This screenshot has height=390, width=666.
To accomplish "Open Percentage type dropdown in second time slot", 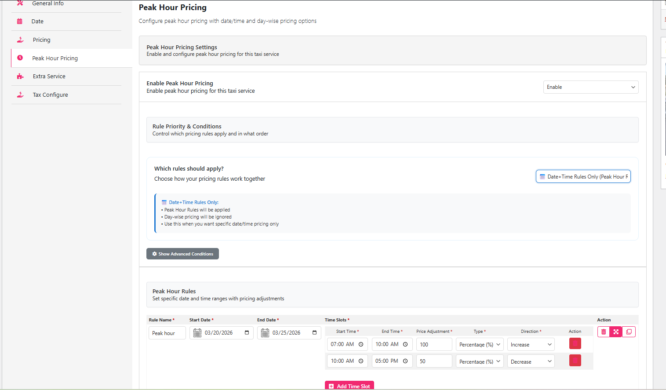I will [479, 361].
